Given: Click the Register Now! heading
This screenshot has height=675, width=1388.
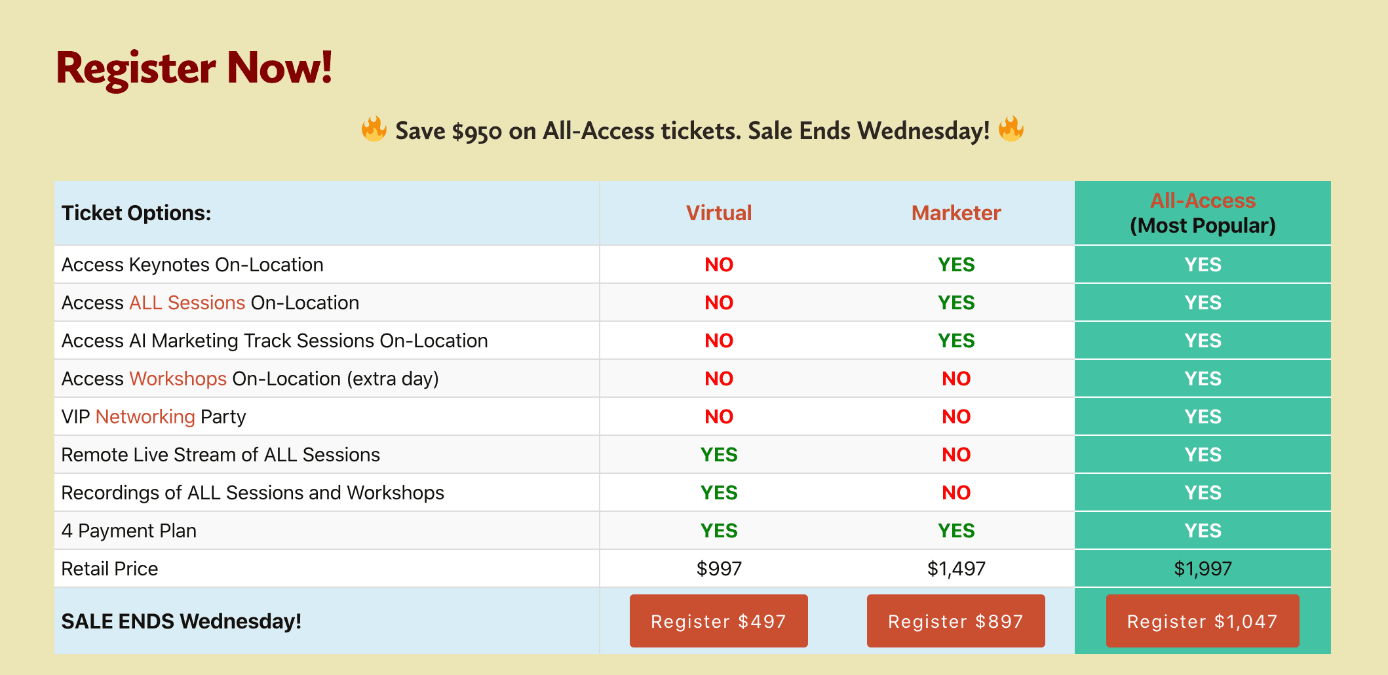Looking at the screenshot, I should click(x=194, y=67).
